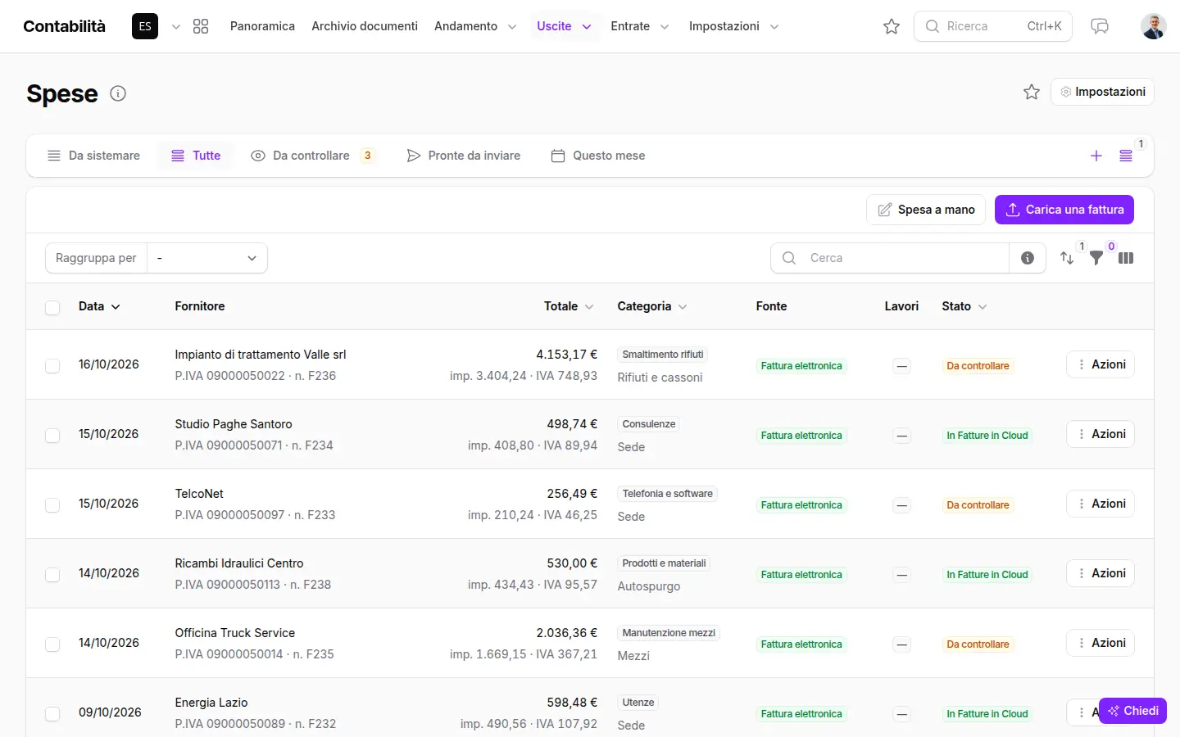Open the apps grid icon
The height and width of the screenshot is (737, 1180).
tap(201, 26)
